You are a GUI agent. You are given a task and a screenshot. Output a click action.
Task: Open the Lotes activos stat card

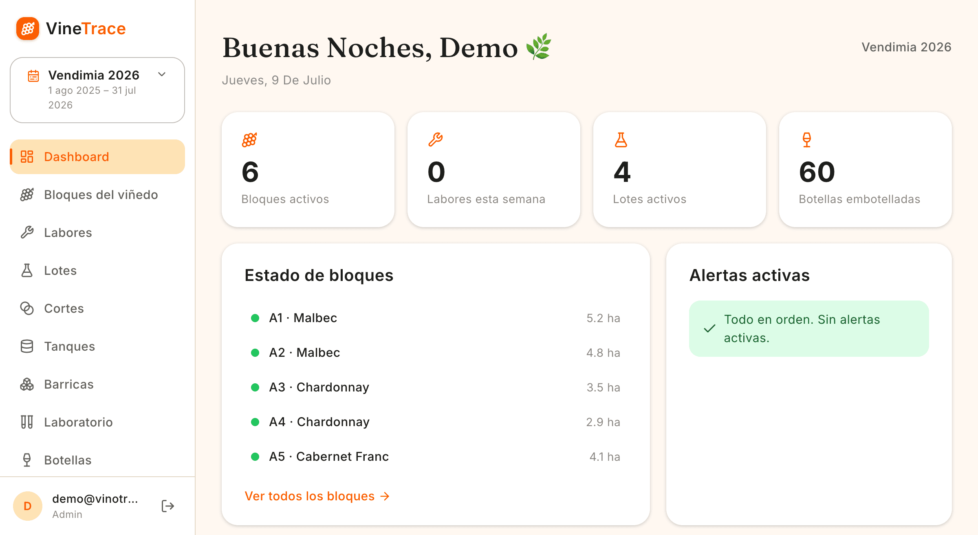coord(680,170)
